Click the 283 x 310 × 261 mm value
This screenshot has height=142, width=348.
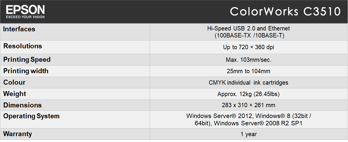248,105
